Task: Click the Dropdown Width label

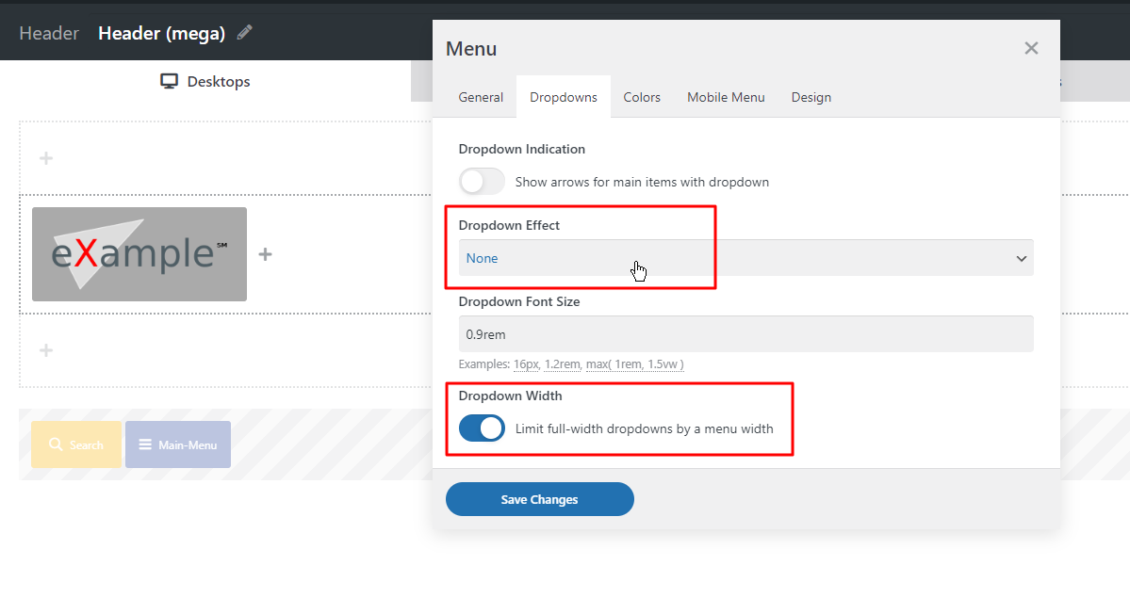Action: pos(510,396)
